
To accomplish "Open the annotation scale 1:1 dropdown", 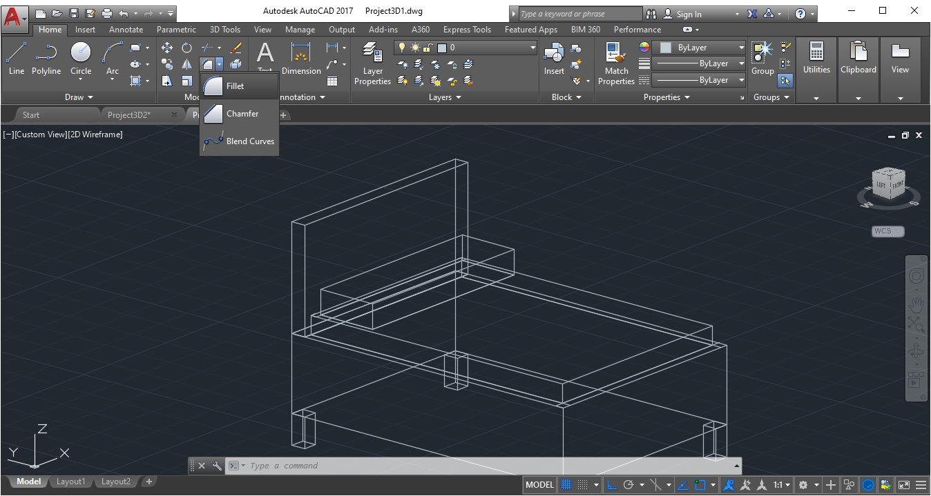I will coord(782,485).
